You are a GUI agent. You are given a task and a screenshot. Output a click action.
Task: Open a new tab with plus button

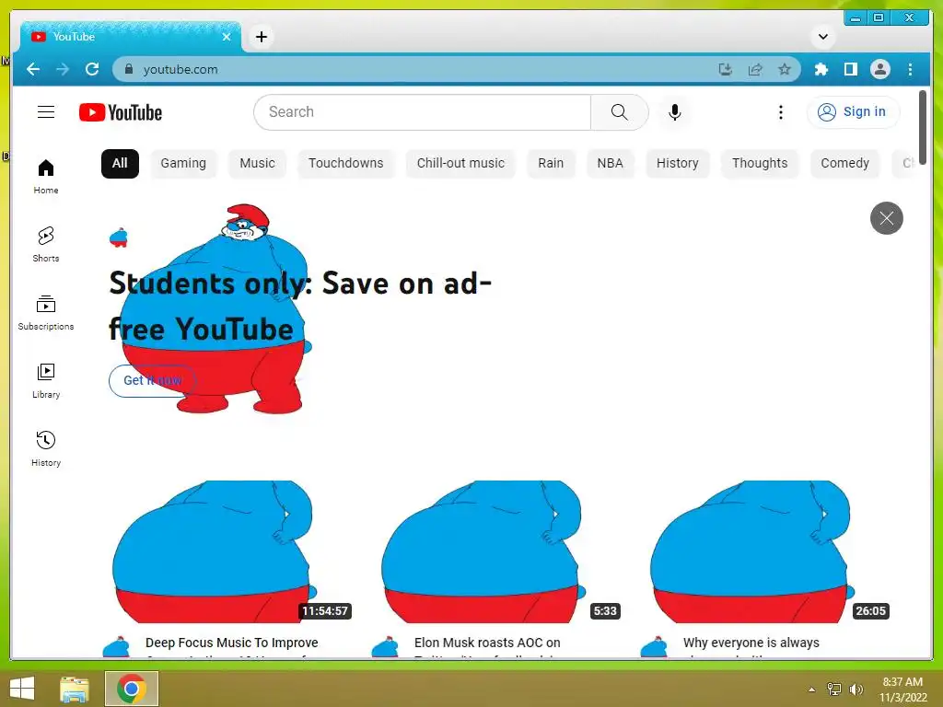click(261, 37)
